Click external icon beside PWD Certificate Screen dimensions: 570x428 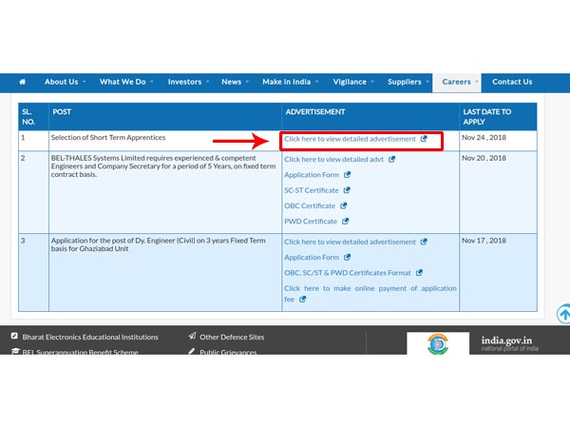point(346,221)
